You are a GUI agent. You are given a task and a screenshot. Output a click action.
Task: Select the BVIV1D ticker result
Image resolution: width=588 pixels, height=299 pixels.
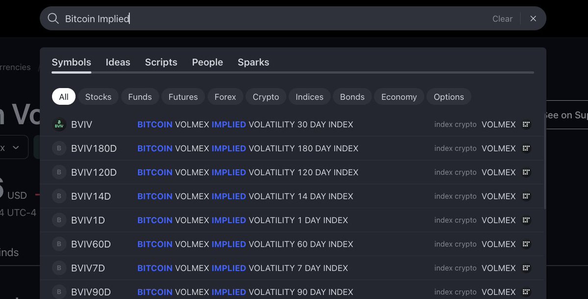tap(88, 220)
